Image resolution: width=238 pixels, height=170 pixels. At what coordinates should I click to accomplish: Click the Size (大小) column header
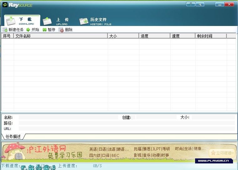(123, 36)
